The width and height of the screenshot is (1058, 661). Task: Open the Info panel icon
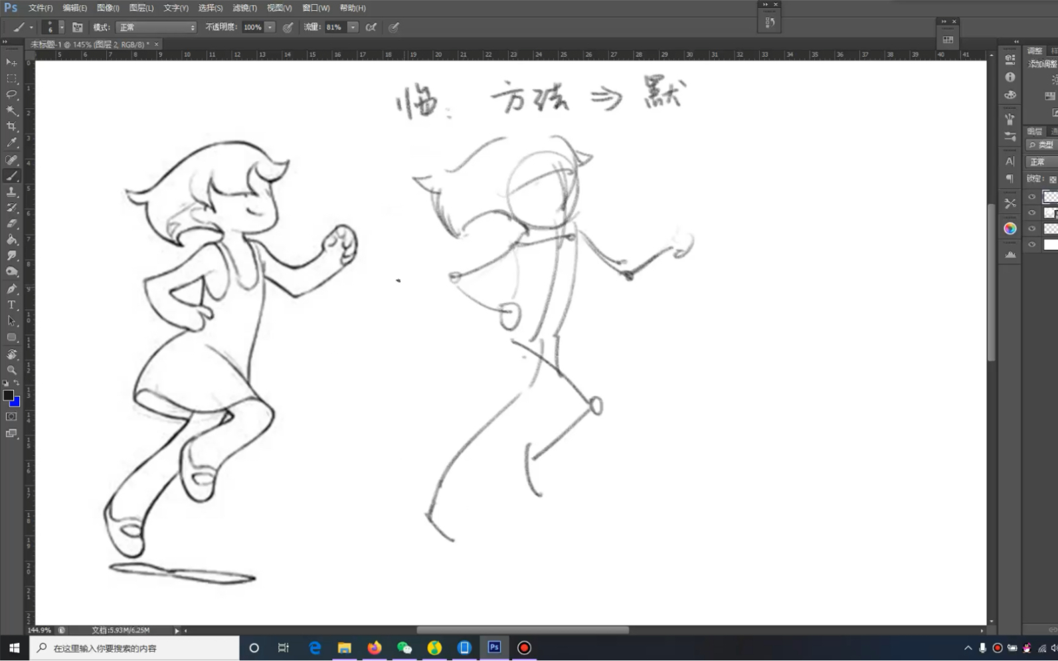click(x=1010, y=77)
